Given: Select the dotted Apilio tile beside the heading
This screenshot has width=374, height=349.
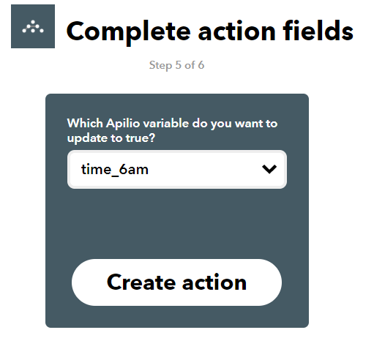Looking at the screenshot, I should coord(33,26).
